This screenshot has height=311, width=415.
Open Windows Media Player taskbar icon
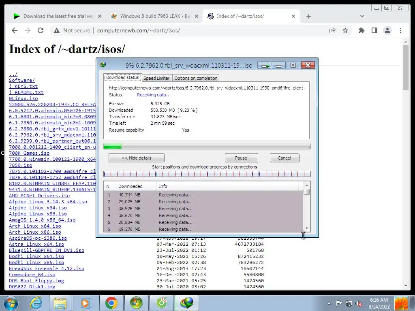point(86,303)
